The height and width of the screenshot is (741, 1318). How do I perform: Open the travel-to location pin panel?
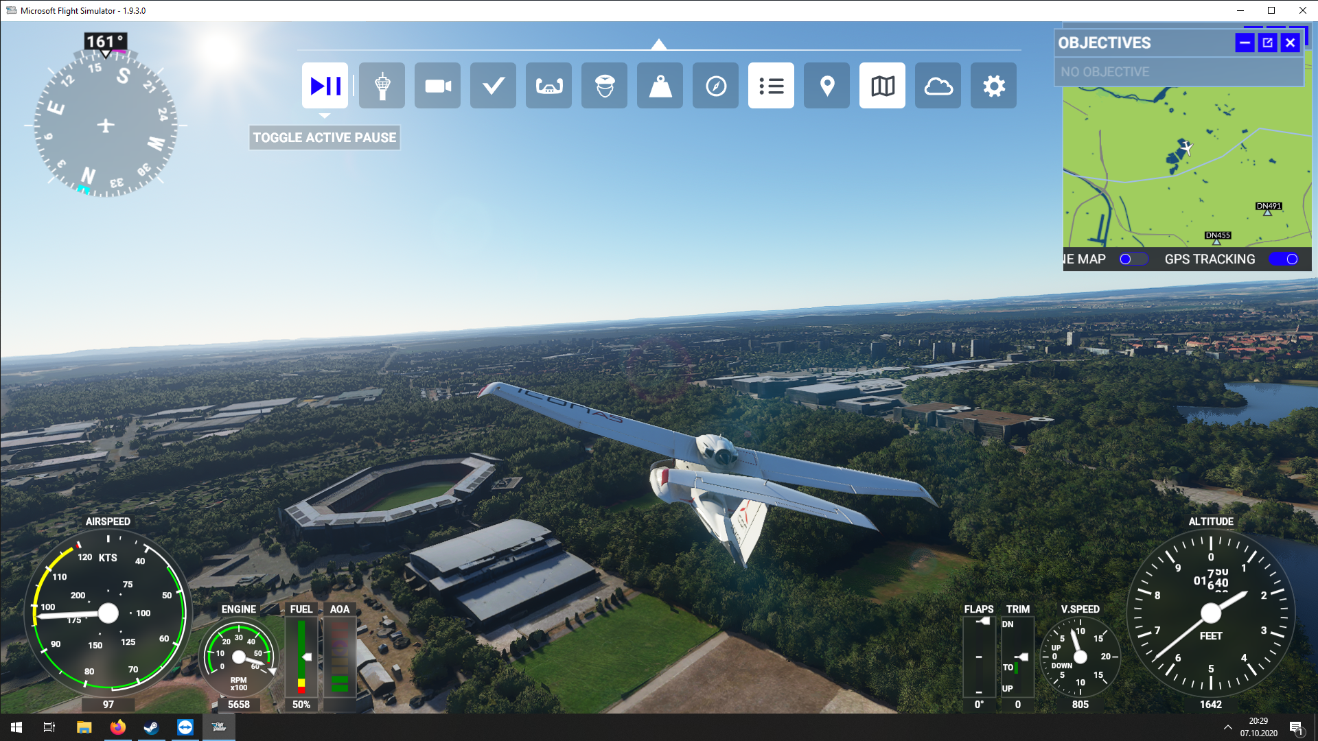click(x=827, y=86)
